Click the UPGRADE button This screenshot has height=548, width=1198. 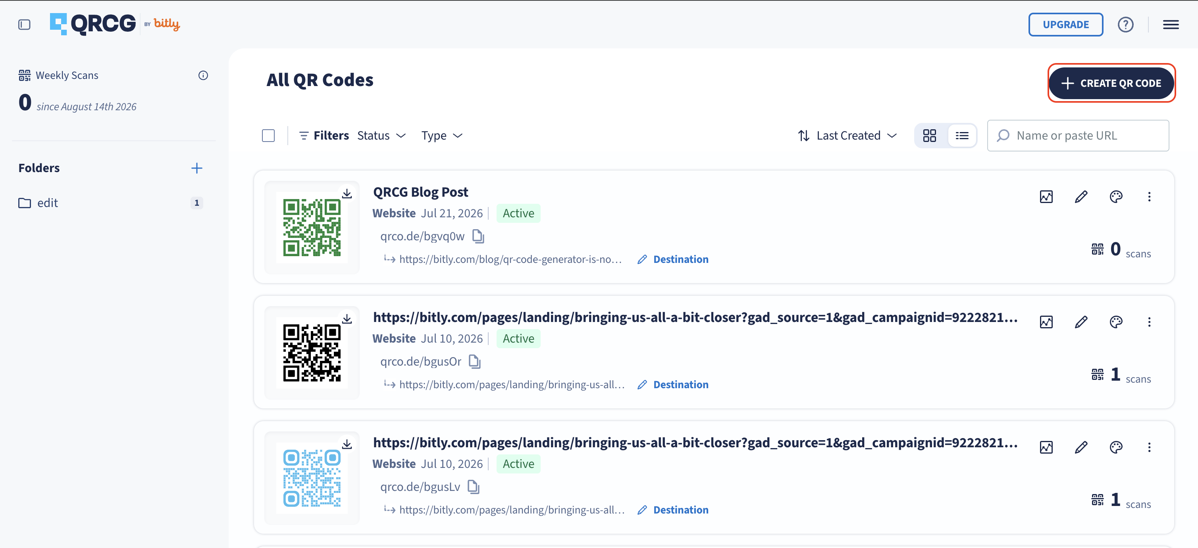click(1065, 25)
